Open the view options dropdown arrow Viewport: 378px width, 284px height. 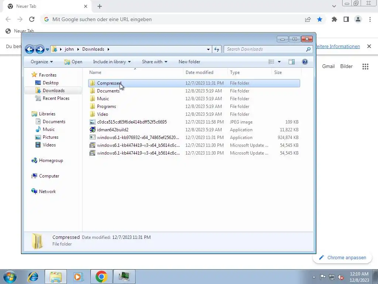pyautogui.click(x=279, y=62)
